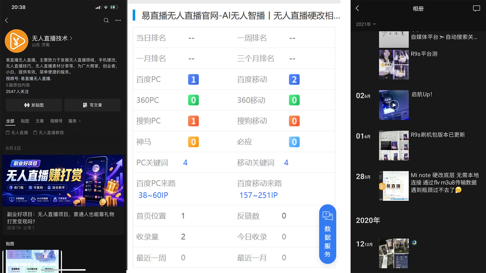The height and width of the screenshot is (273, 486).
Task: Click the 必应 blue badge 0
Action: [x=294, y=142]
